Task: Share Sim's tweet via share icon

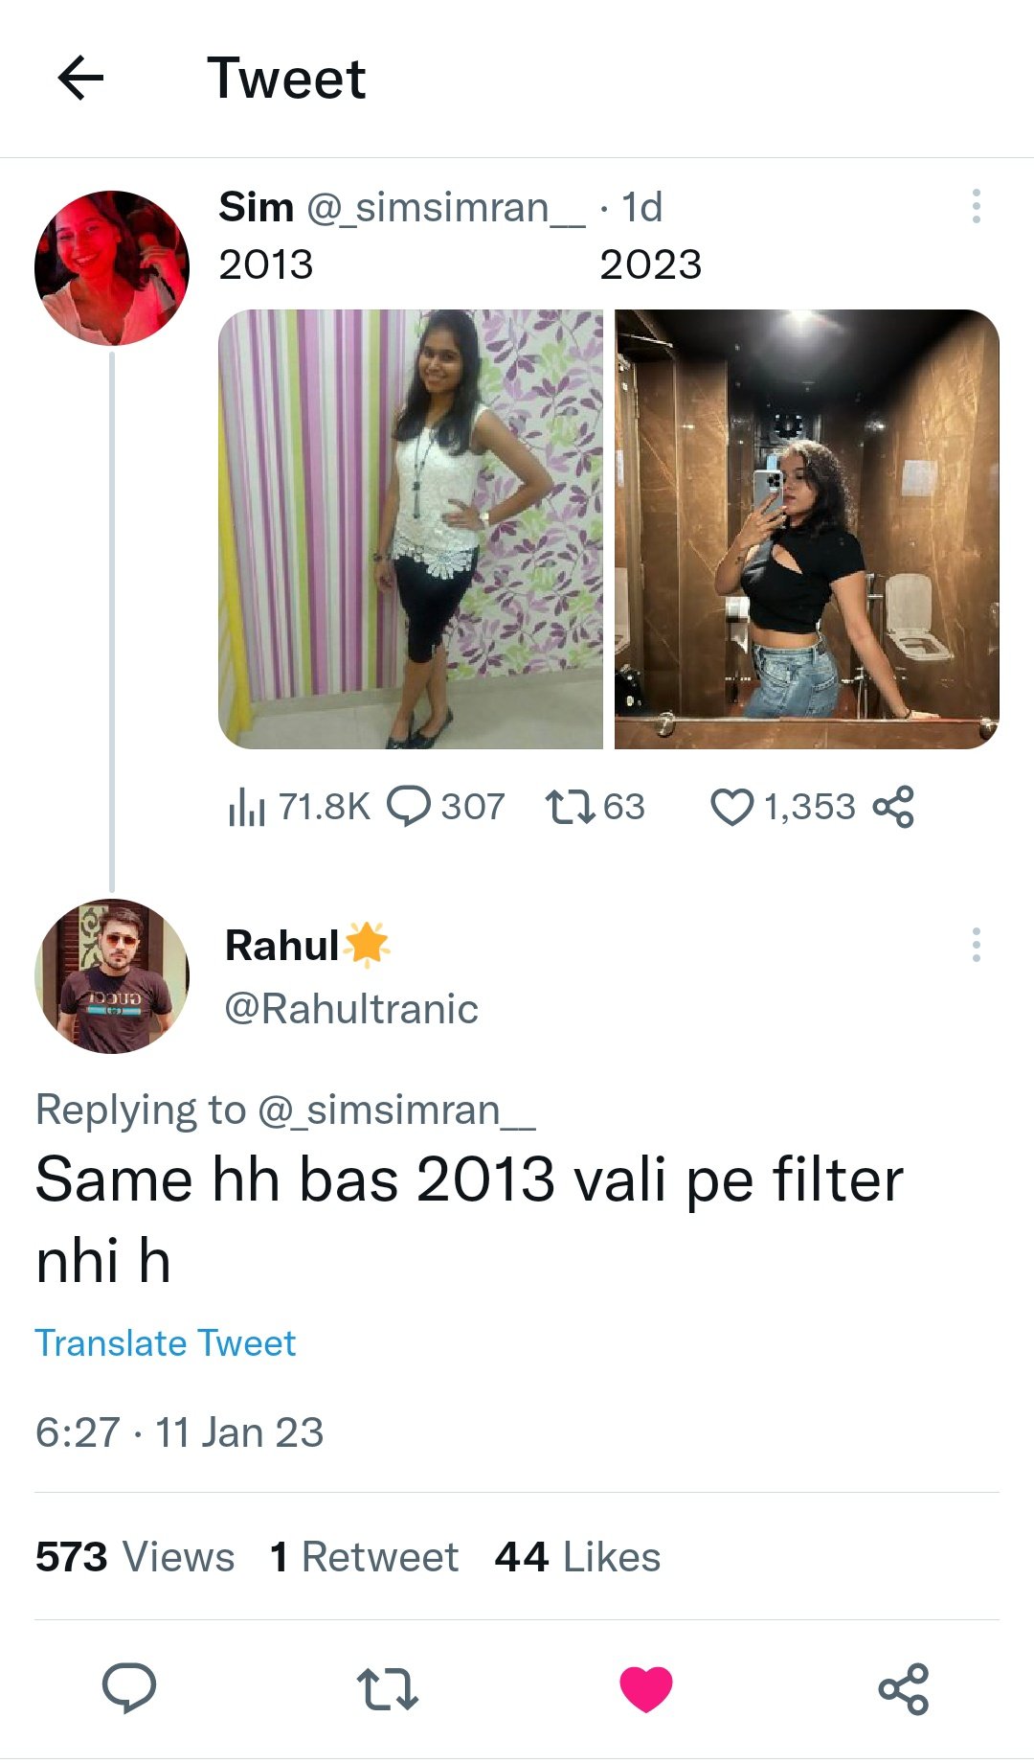Action: click(x=893, y=807)
